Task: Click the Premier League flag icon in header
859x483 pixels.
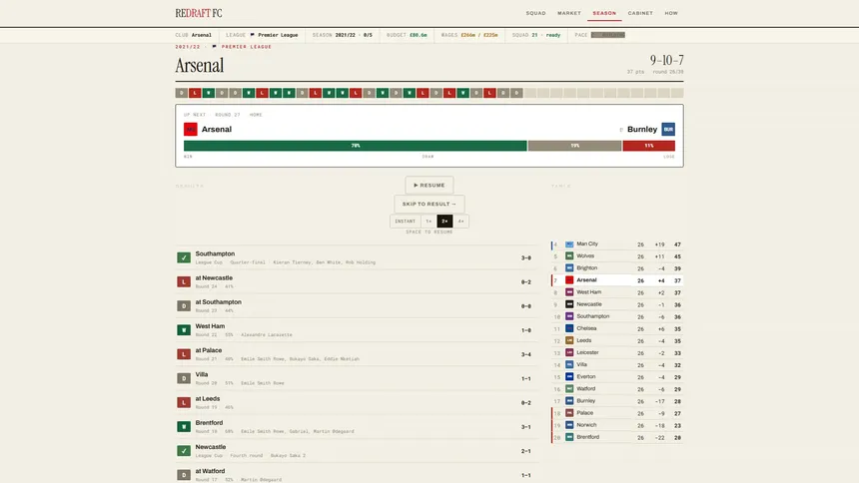Action: click(x=252, y=35)
